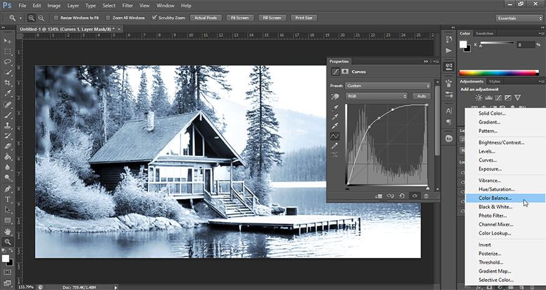
Task: Select the Eyedropper tool in toolbar
Action: point(8,94)
